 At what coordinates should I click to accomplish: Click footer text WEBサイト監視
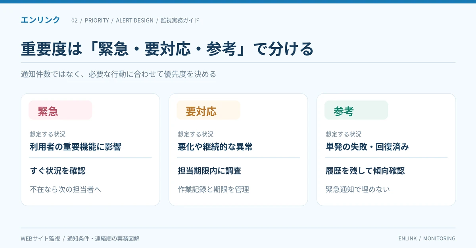point(40,238)
